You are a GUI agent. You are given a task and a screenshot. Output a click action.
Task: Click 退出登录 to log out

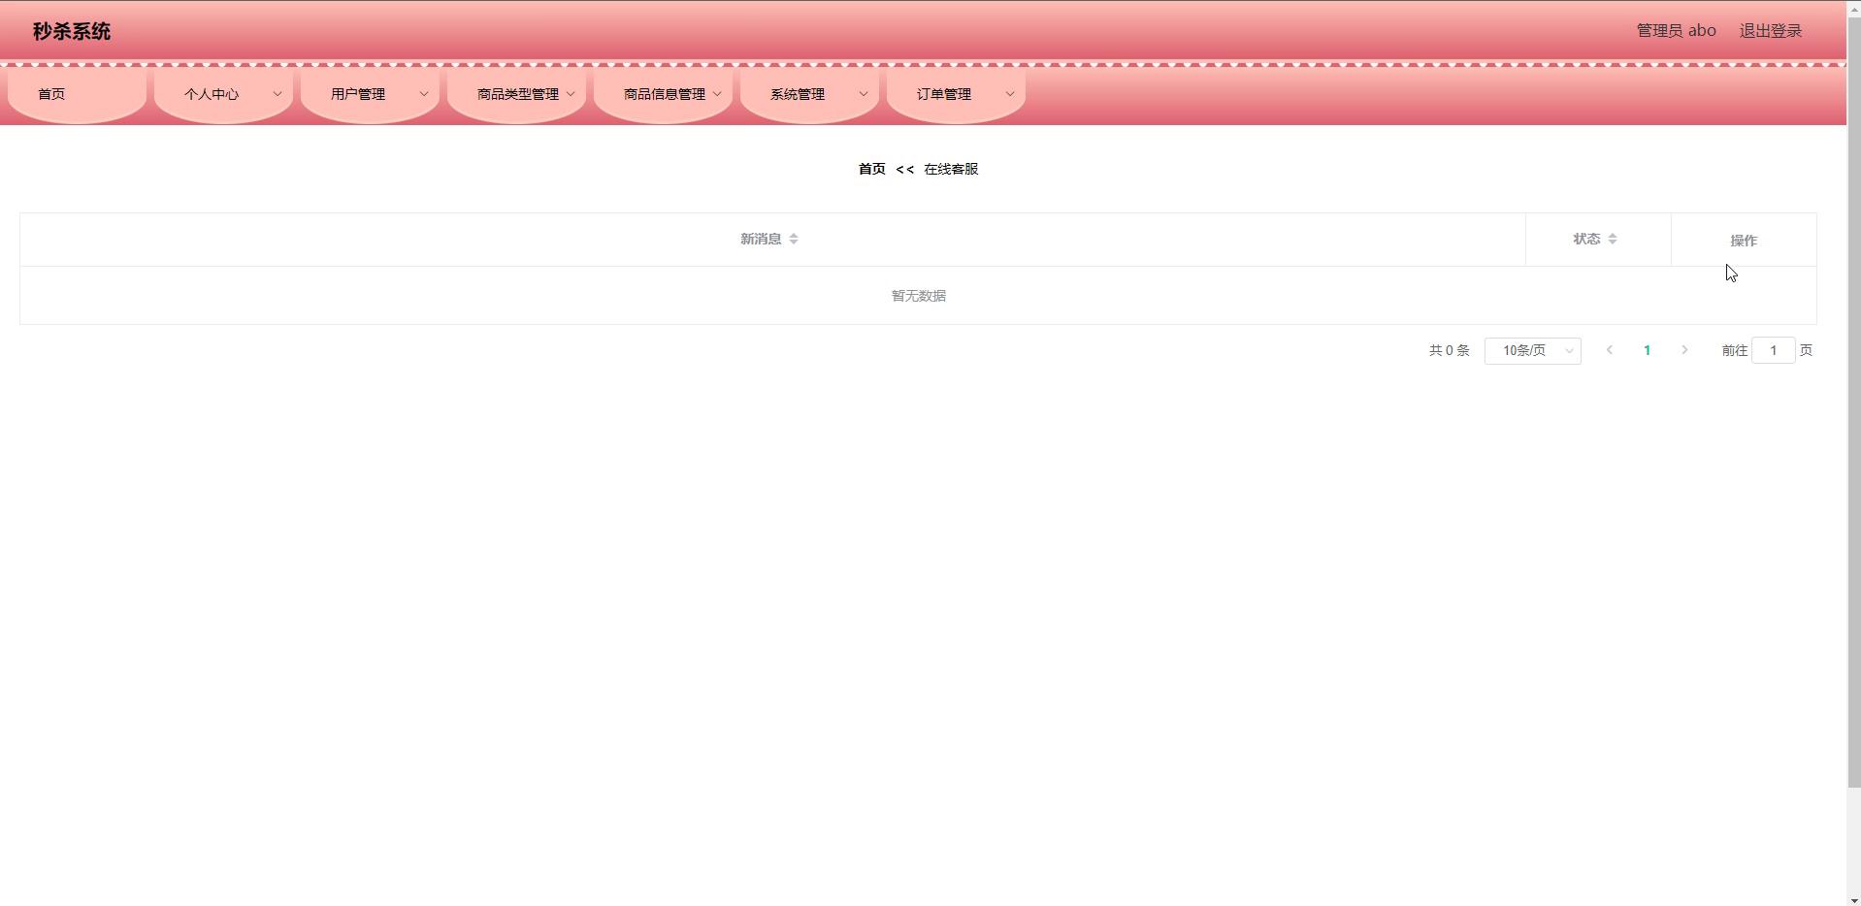pyautogui.click(x=1770, y=31)
